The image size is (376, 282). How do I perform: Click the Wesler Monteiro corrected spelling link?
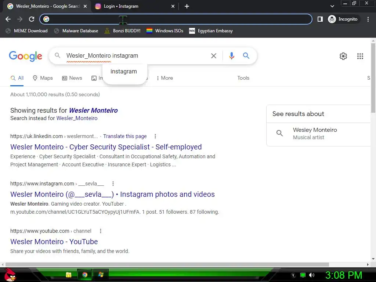pos(93,110)
